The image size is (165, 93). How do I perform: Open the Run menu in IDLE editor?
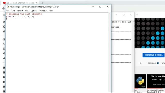(27, 11)
